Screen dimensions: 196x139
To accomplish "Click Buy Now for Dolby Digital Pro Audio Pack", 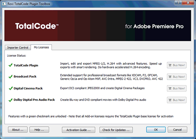I will (177, 100).
